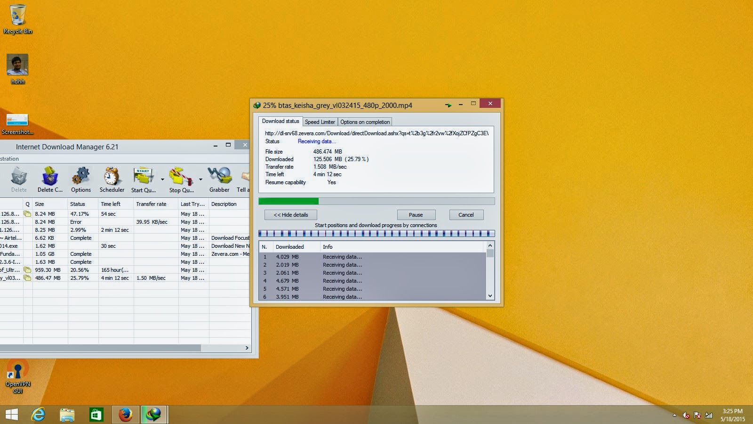Viewport: 753px width, 424px height.
Task: Switch to Options on completion tab
Action: click(x=365, y=122)
